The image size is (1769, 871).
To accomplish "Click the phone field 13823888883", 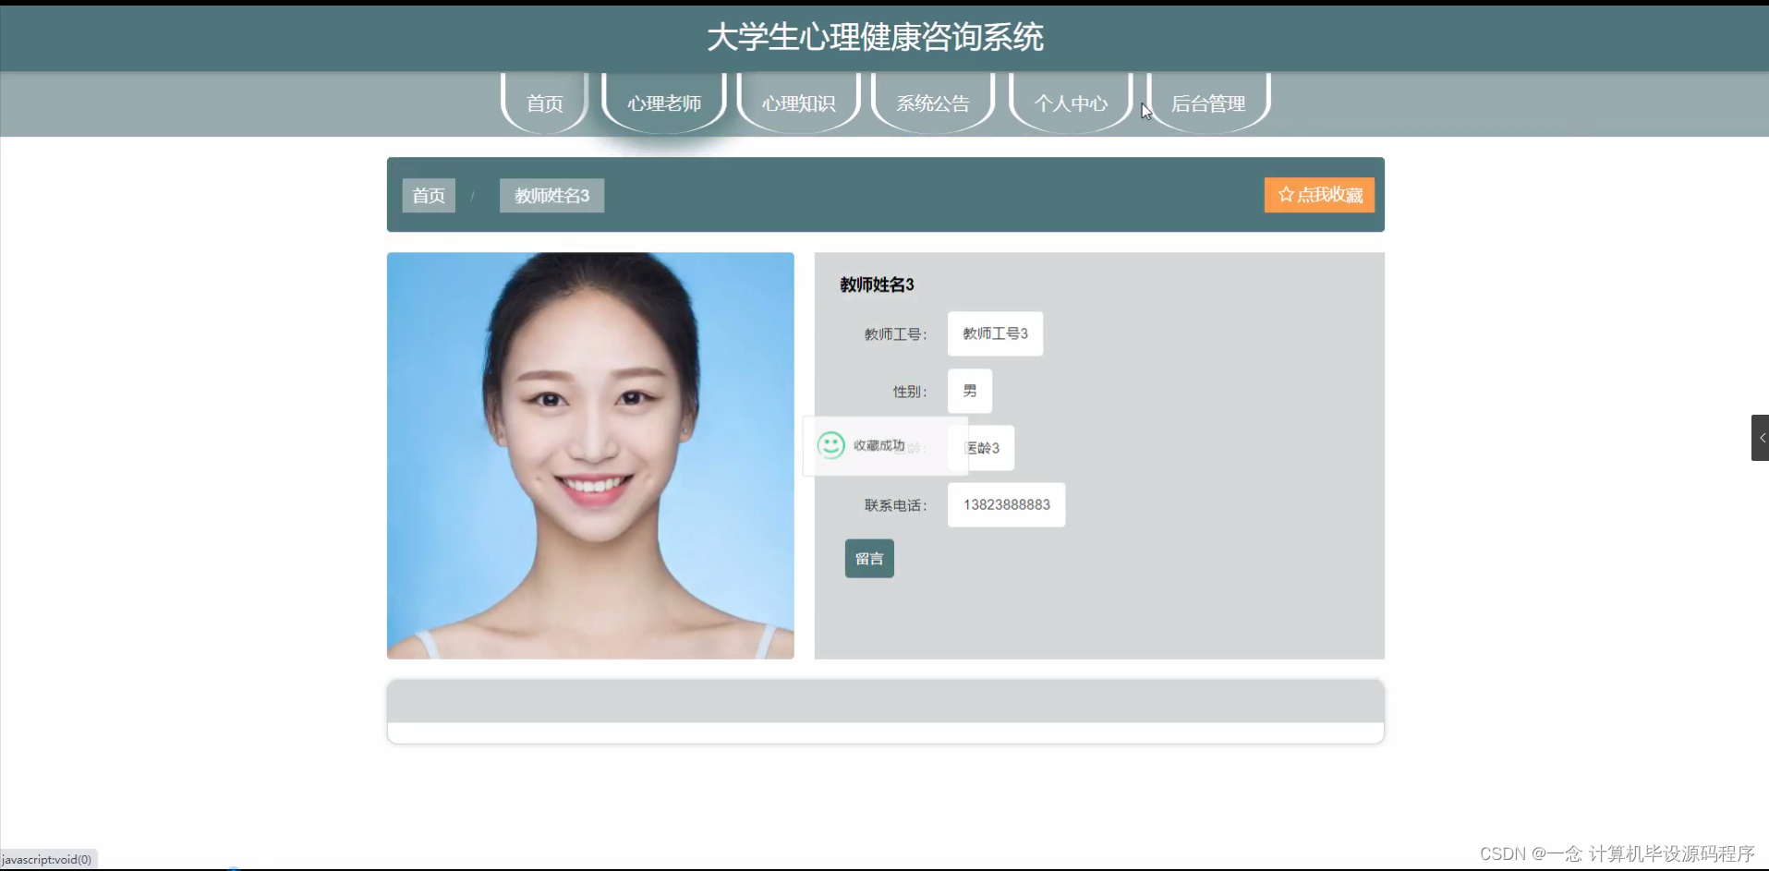I will [x=1006, y=504].
